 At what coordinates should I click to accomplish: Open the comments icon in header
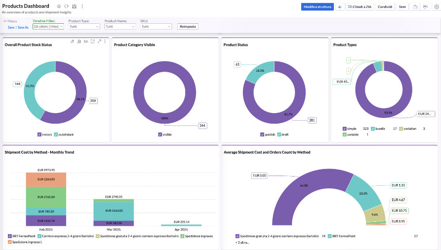[x=425, y=7]
